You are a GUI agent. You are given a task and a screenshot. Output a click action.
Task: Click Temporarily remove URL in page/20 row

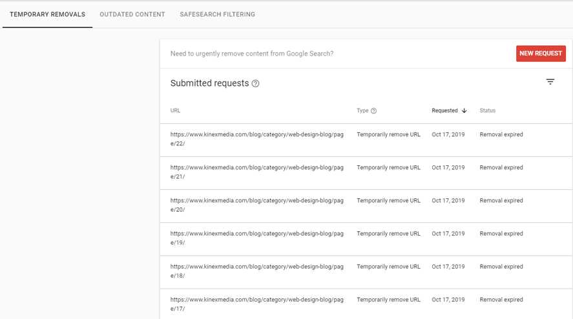(388, 201)
